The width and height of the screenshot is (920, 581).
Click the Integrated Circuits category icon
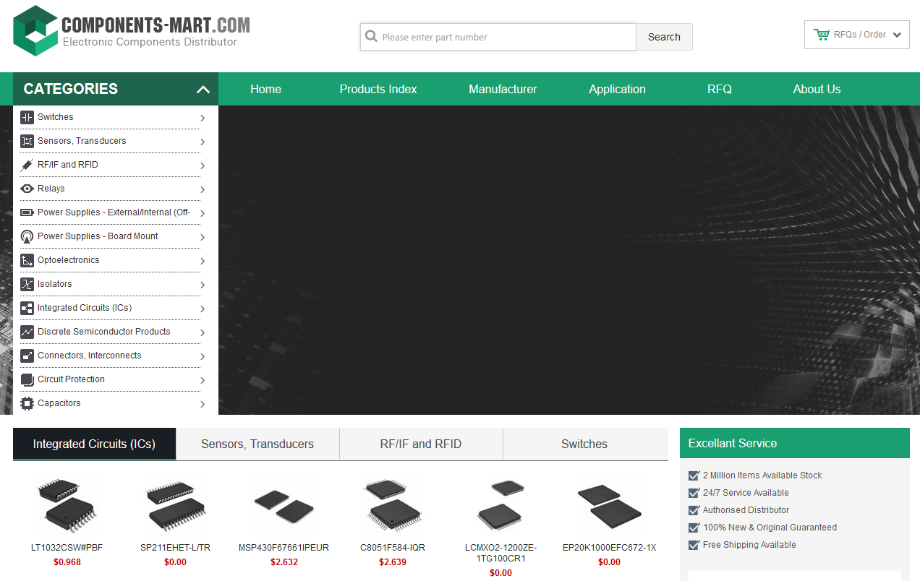click(27, 308)
